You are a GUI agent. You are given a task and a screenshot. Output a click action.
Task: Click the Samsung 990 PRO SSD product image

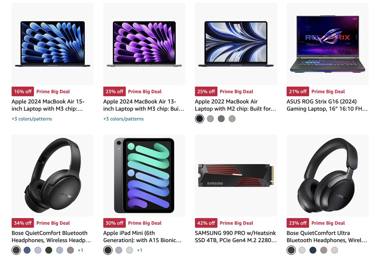click(x=236, y=175)
